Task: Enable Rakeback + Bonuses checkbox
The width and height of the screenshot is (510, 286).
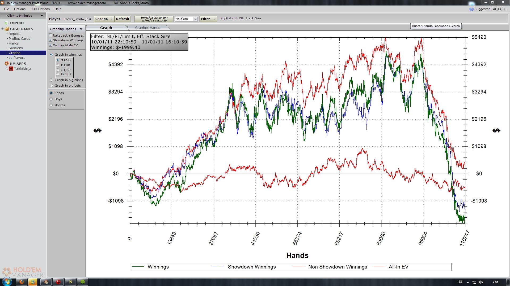Action: [x=50, y=35]
